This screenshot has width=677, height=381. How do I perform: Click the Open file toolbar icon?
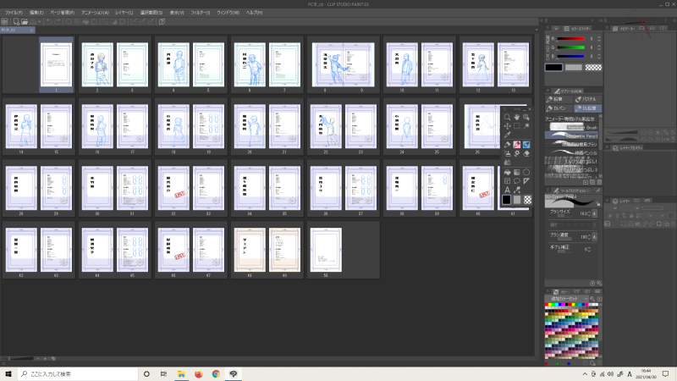coord(25,22)
